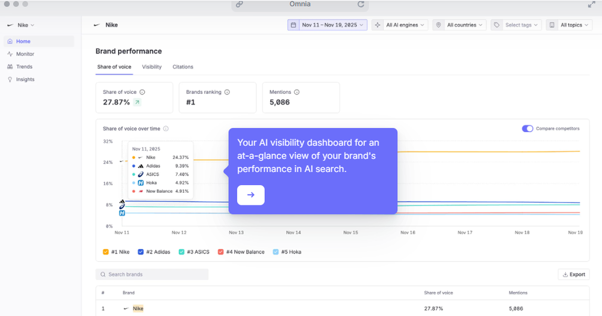This screenshot has height=316, width=602.
Task: Click the calendar icon in date picker
Action: 293,25
